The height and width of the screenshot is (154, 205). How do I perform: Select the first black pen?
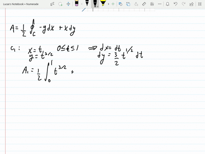pyautogui.click(x=87, y=3)
